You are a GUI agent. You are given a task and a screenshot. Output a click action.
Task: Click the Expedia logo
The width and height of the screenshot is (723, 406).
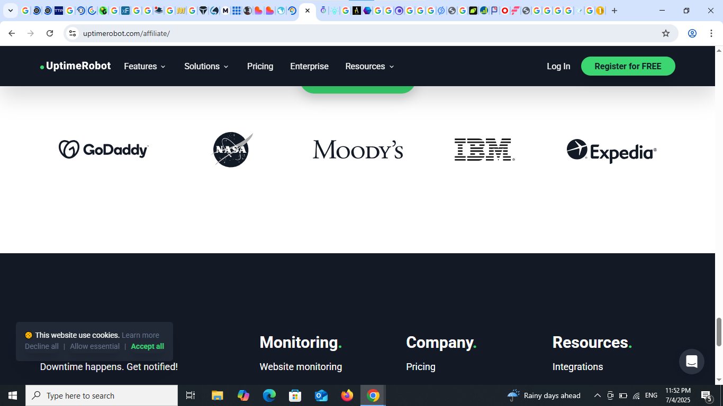point(612,151)
